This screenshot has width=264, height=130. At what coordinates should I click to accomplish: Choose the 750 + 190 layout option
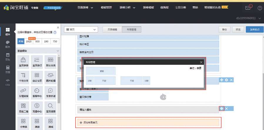[x=135, y=81]
